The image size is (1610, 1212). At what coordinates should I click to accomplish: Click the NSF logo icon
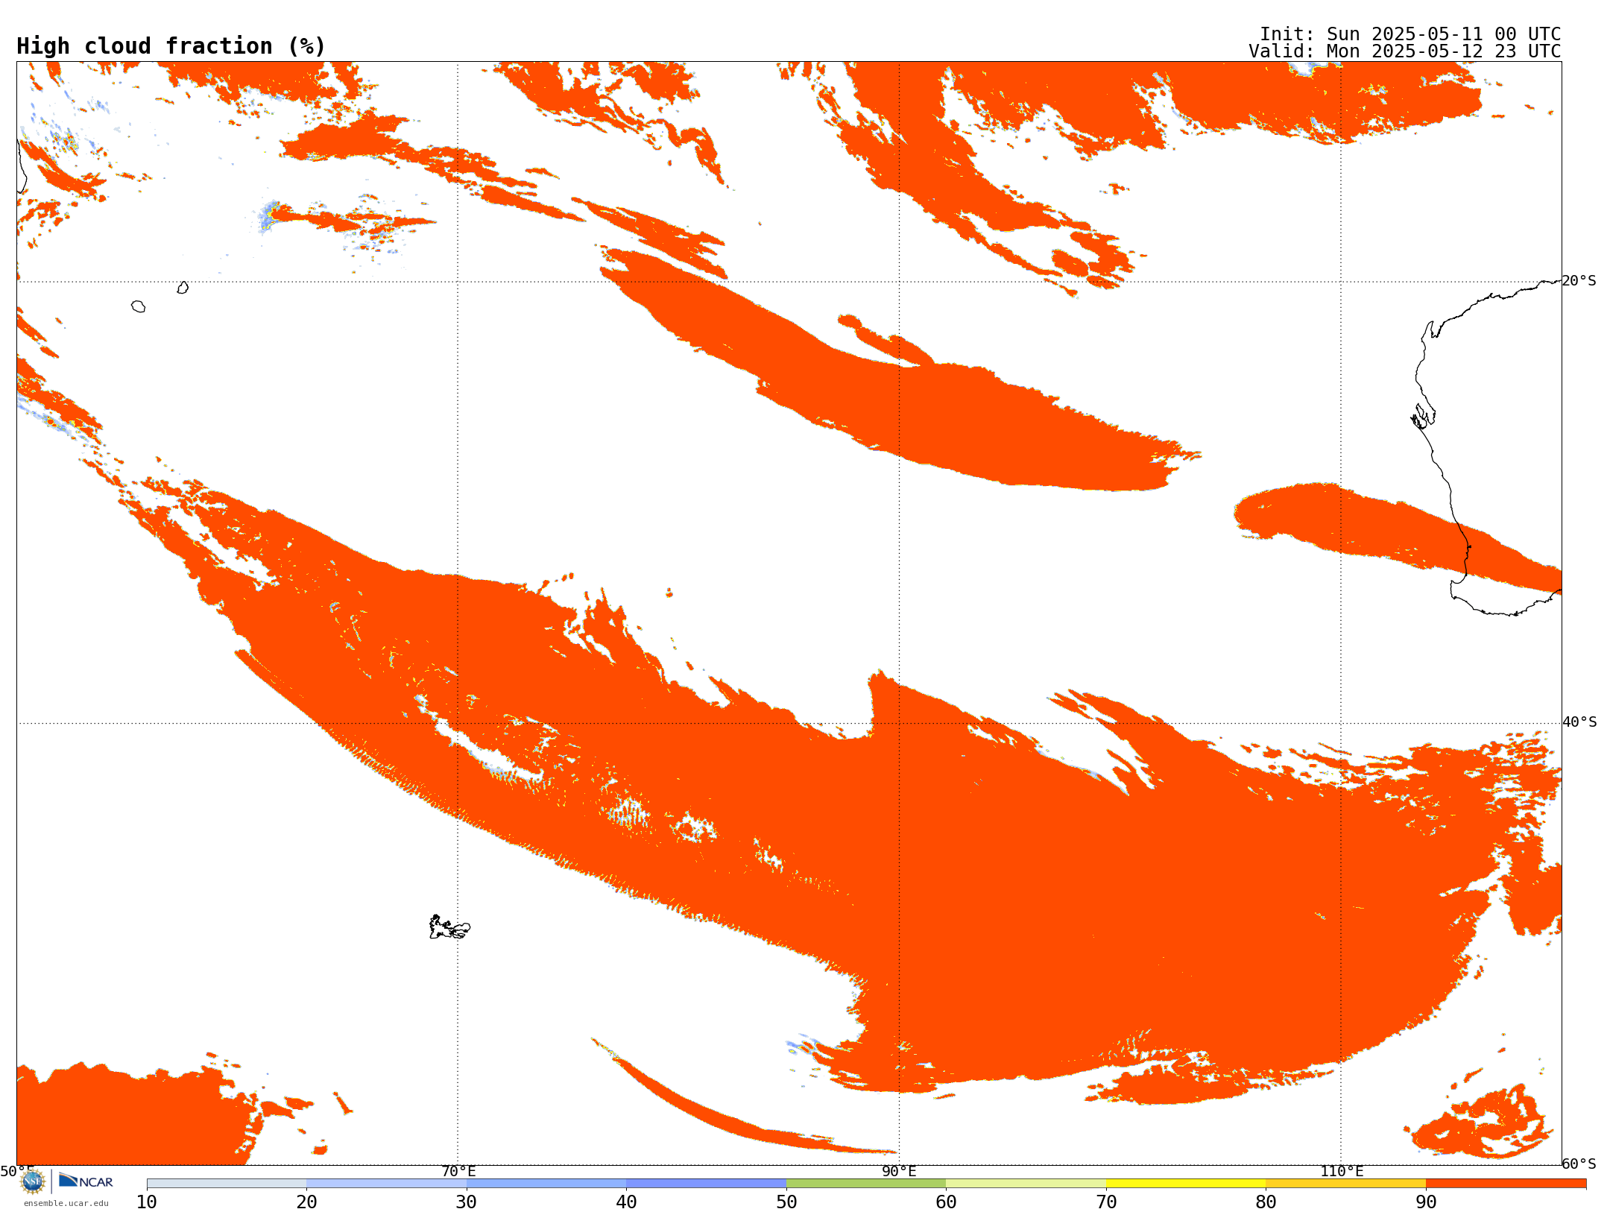pyautogui.click(x=33, y=1181)
